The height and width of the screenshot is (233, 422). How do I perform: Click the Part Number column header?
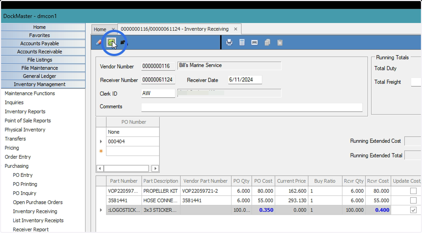[x=124, y=181]
